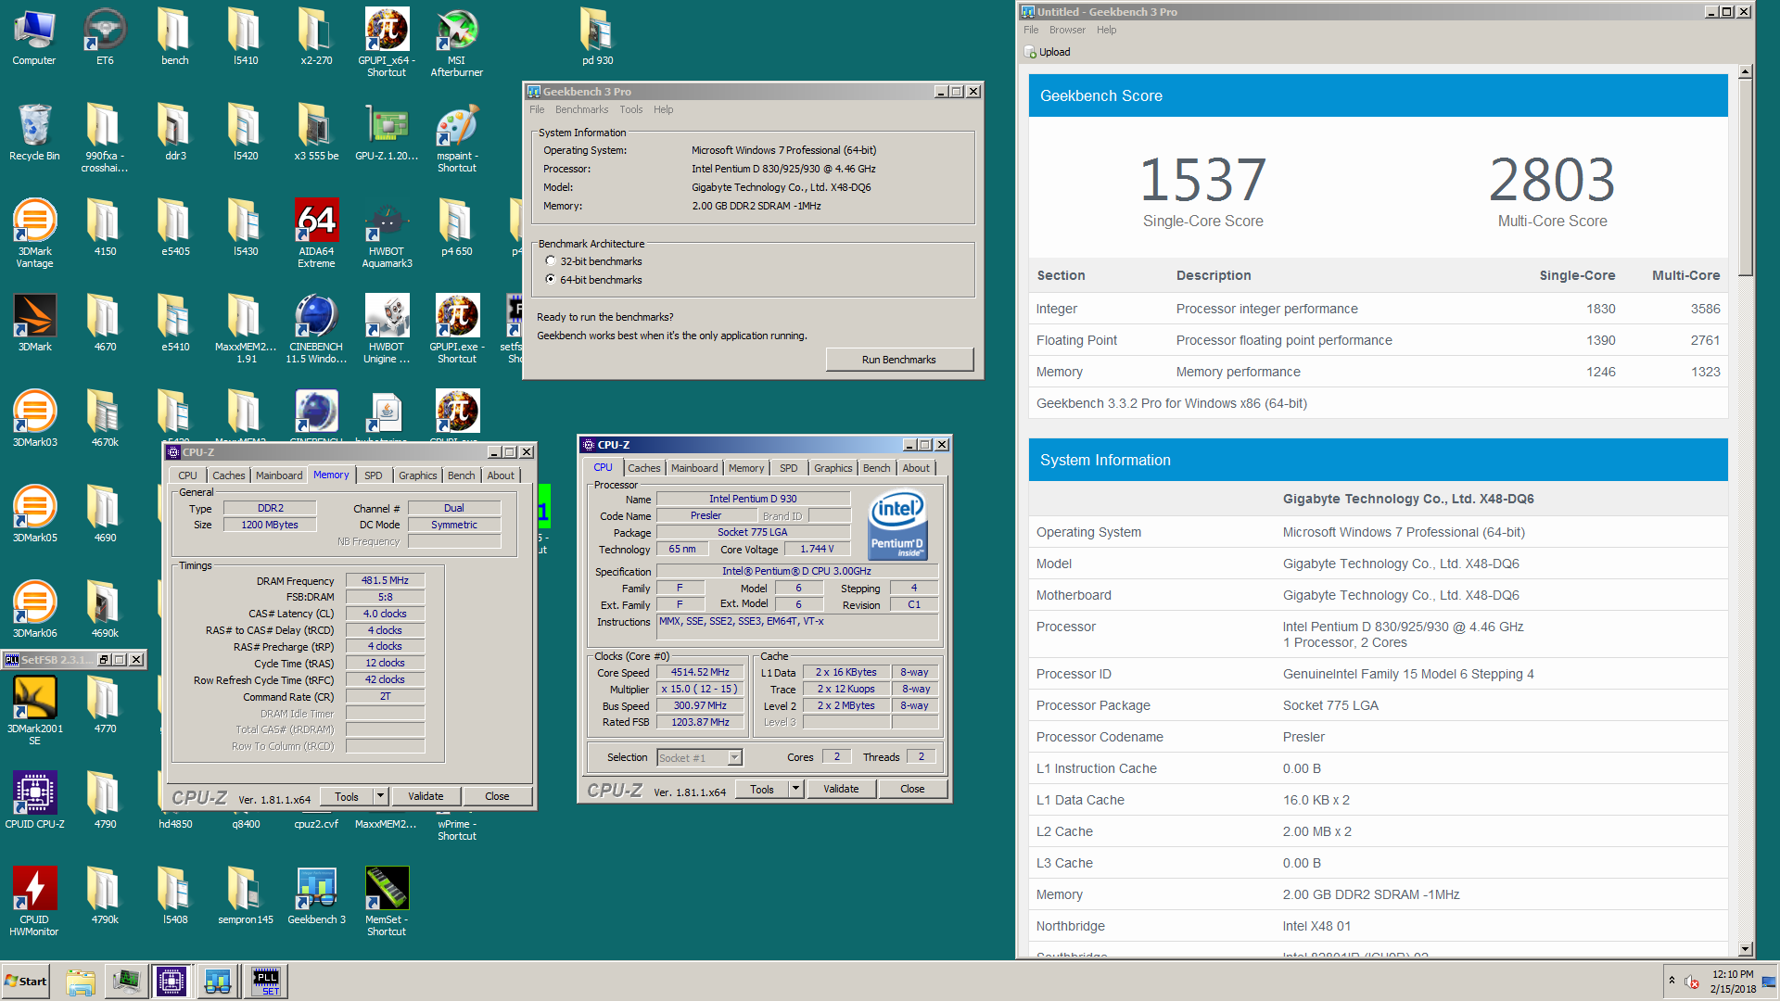
Task: Open the pd 930 folder
Action: [x=598, y=37]
